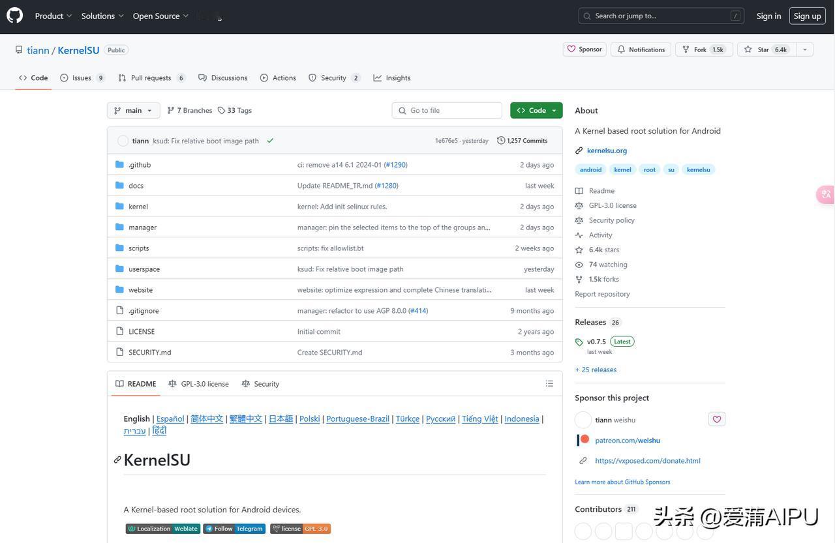This screenshot has width=835, height=543.
Task: Click the tiann avatar in commit row
Action: (123, 141)
